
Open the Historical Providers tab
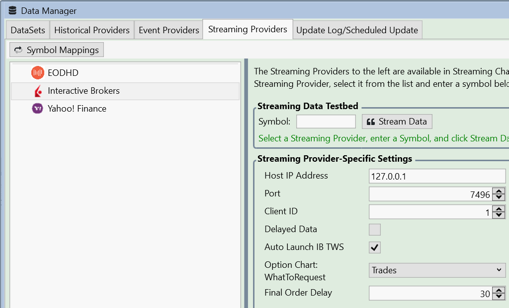click(x=92, y=30)
